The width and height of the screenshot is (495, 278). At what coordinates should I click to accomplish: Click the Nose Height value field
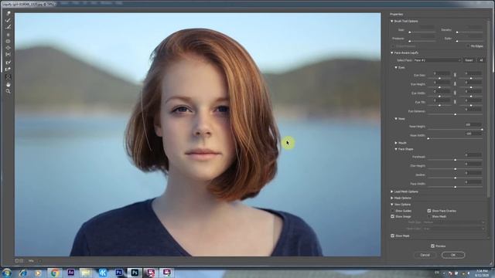pyautogui.click(x=473, y=125)
